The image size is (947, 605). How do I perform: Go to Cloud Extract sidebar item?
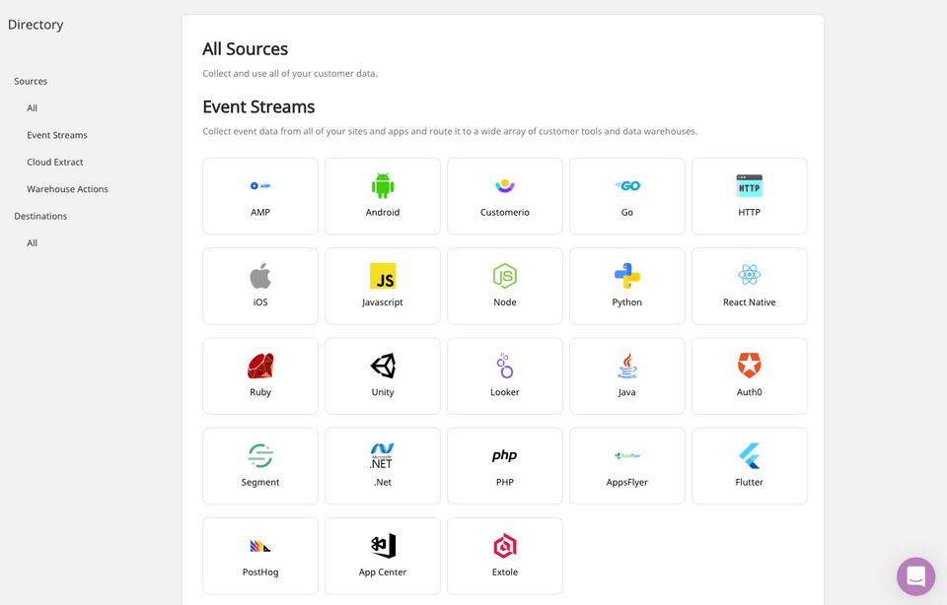55,162
